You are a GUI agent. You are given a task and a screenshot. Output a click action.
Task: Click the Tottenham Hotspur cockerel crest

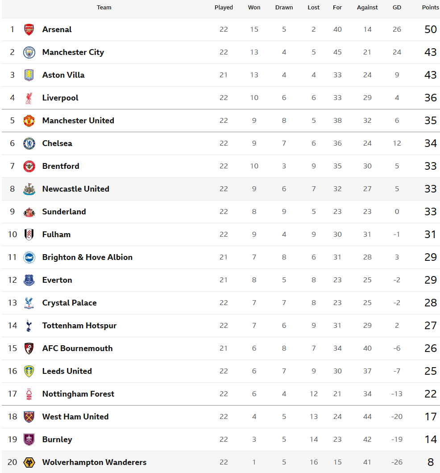click(x=29, y=326)
